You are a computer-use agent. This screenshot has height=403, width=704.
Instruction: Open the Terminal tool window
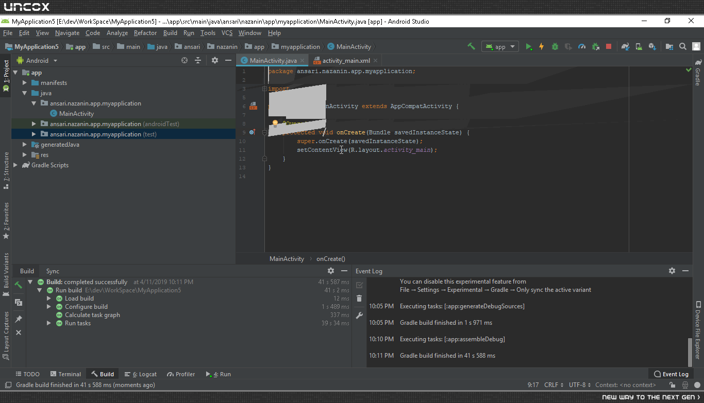coord(65,374)
